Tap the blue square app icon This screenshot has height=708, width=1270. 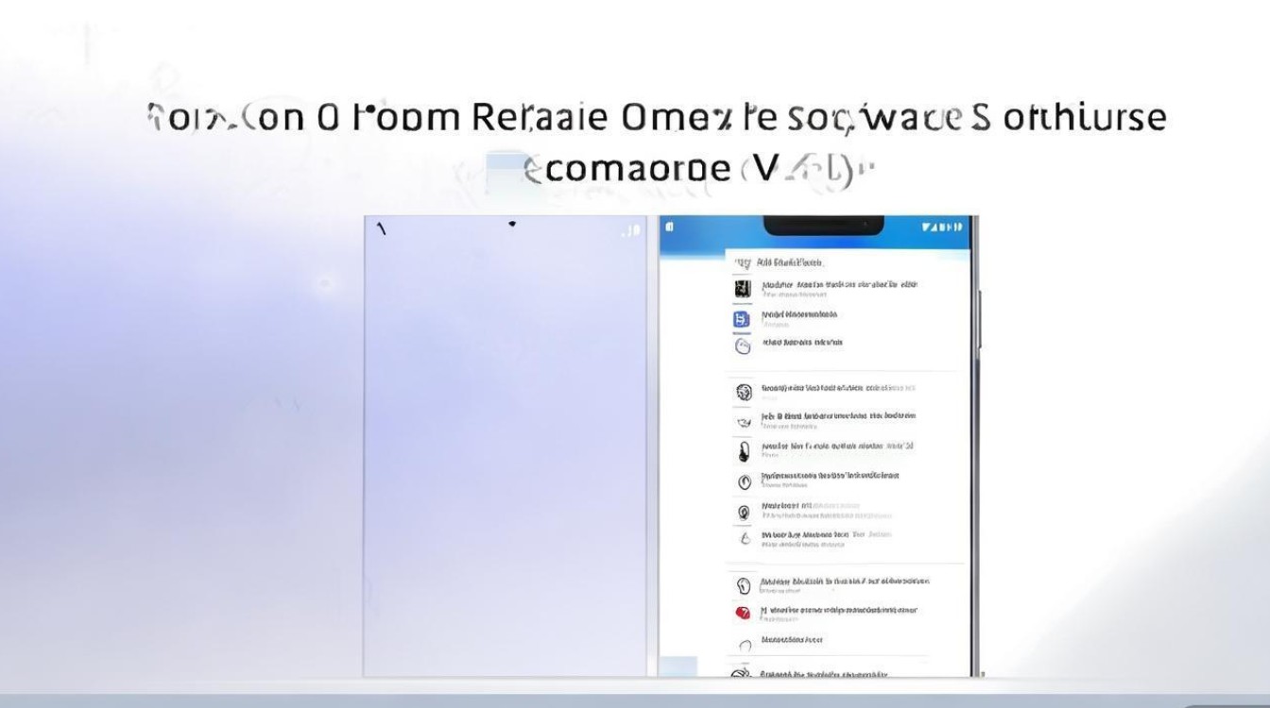point(743,319)
